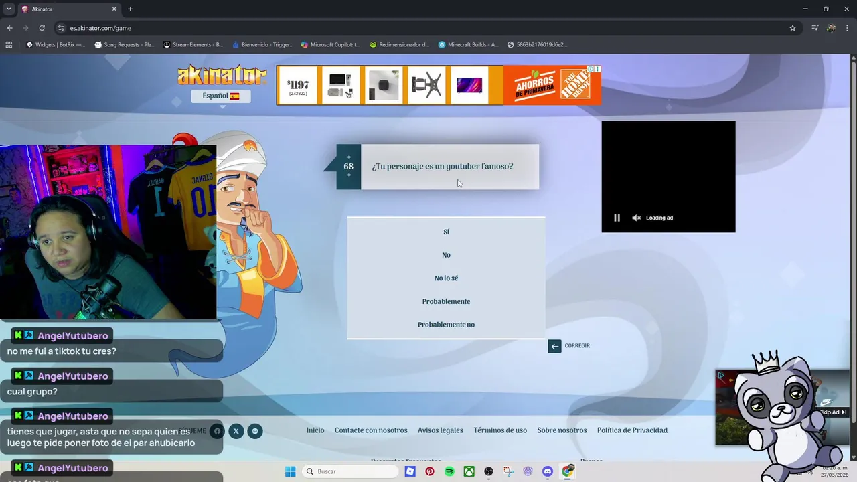Open the "Minecraft Builds" bookmark
857x482 pixels.
point(469,45)
